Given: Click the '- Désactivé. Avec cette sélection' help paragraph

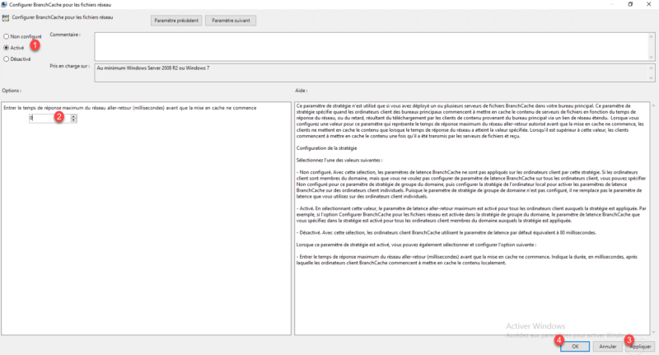Looking at the screenshot, I should point(446,232).
